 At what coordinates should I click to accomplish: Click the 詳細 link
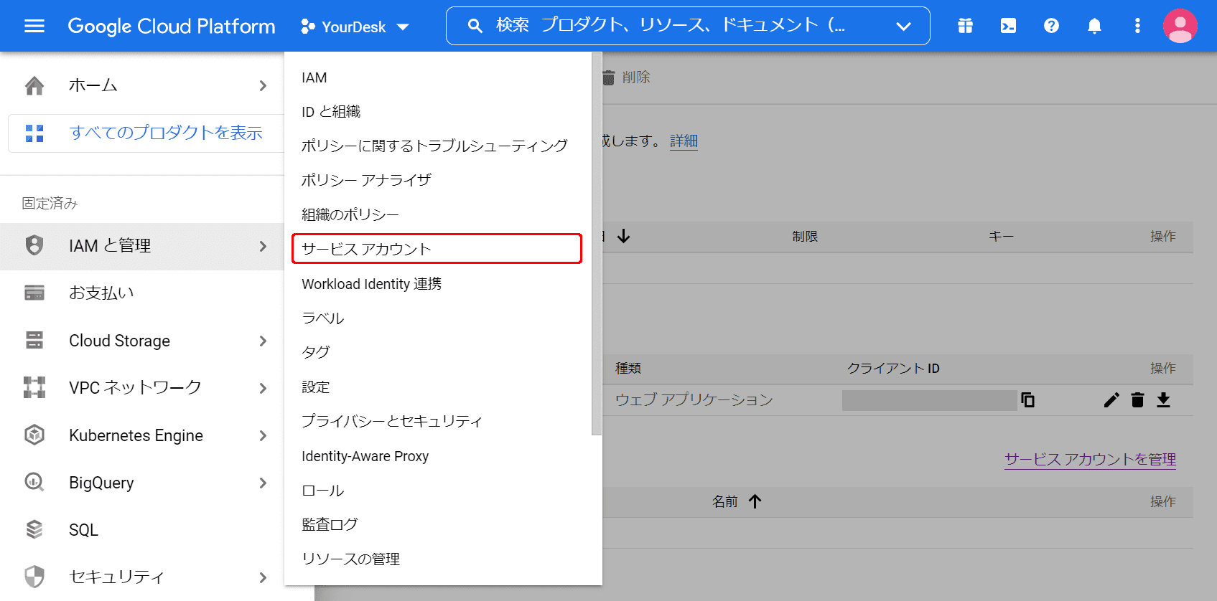coord(684,141)
